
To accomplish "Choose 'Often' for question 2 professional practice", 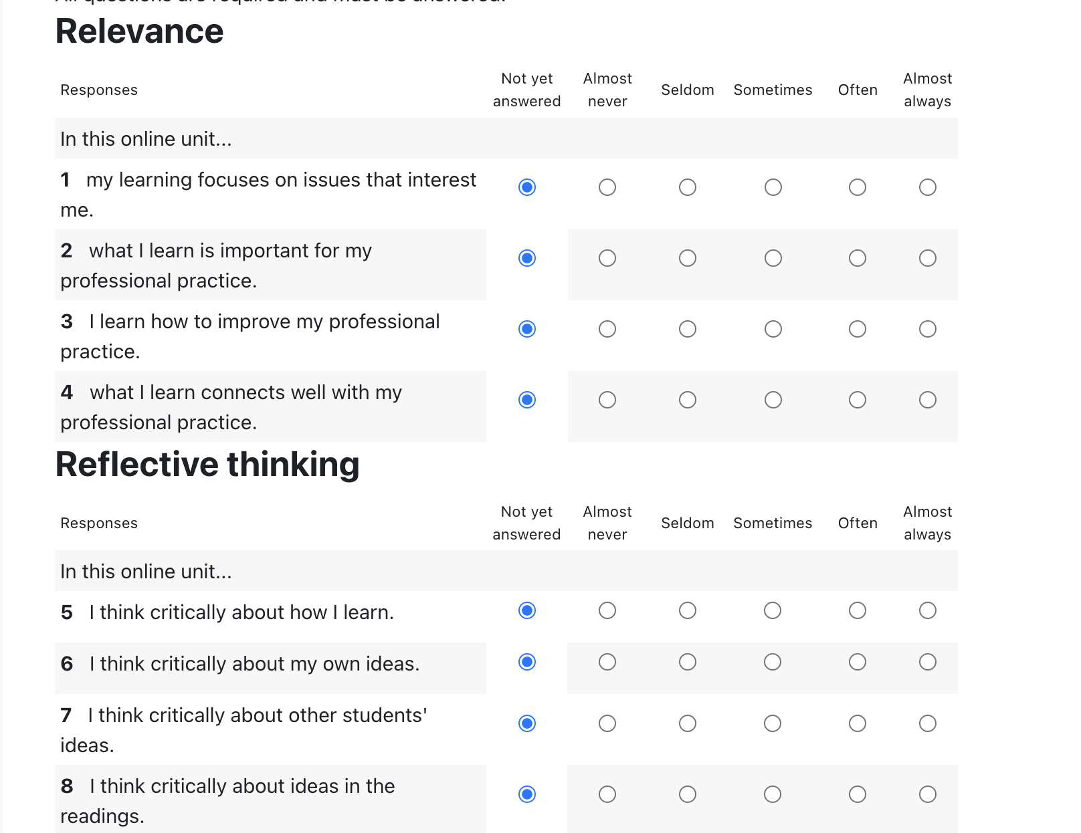I will [x=857, y=258].
